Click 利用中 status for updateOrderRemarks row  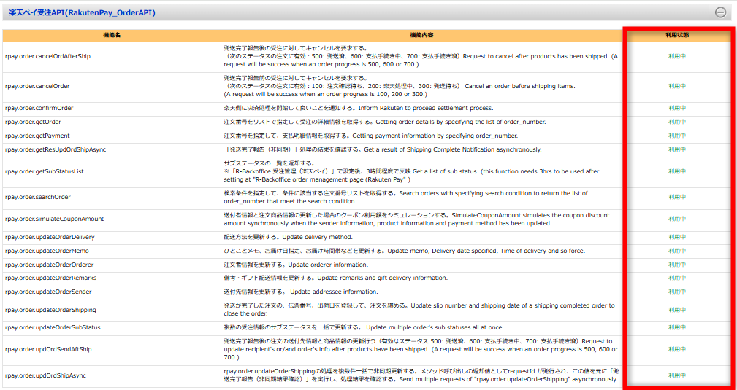pos(677,278)
